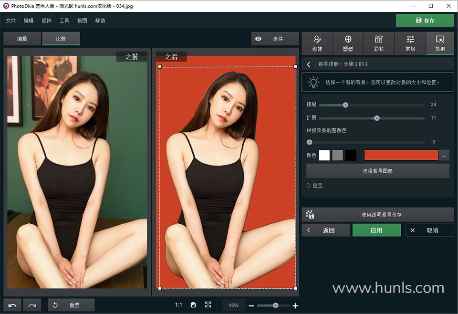
Task: Open the 文件 file menu
Action: pos(11,21)
